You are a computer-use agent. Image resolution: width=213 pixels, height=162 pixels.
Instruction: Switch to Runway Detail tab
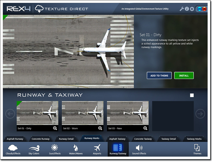66,139
